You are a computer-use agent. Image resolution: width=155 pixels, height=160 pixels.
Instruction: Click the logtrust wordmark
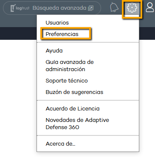pyautogui.click(x=23, y=8)
